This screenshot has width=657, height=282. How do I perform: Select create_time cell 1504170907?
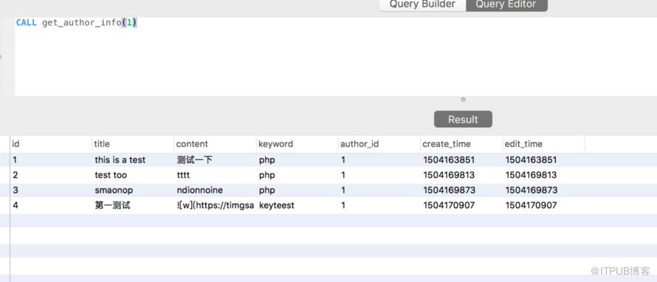[x=449, y=205]
